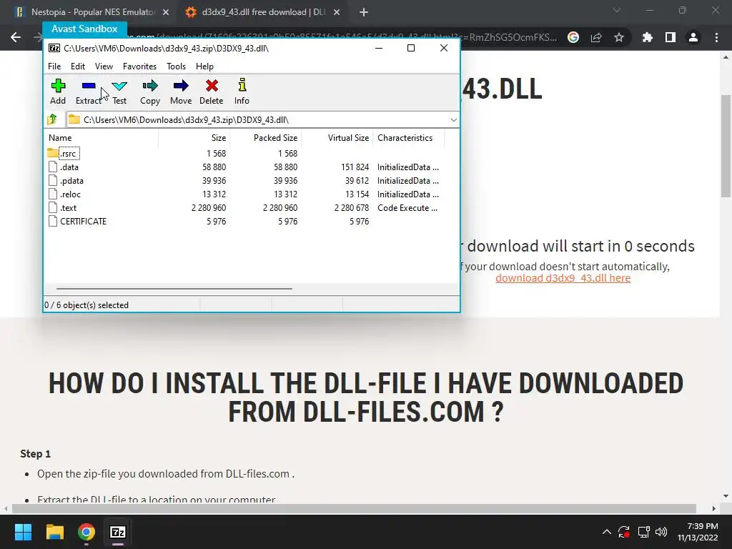Select the .data file icon

pyautogui.click(x=53, y=167)
